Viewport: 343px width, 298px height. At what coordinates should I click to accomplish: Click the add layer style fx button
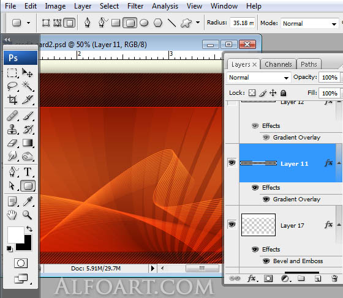click(252, 278)
